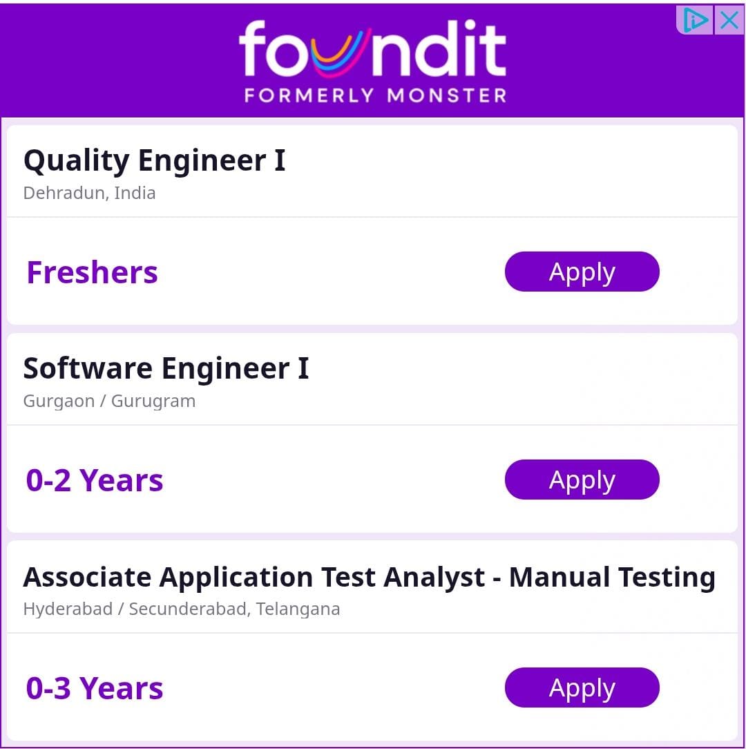Viewport: 746px width, 749px height.
Task: Select the 0-3 Years experience label
Action: pyautogui.click(x=95, y=688)
